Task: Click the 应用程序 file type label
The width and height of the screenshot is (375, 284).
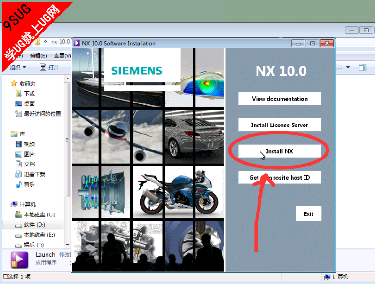Action: coord(46,263)
